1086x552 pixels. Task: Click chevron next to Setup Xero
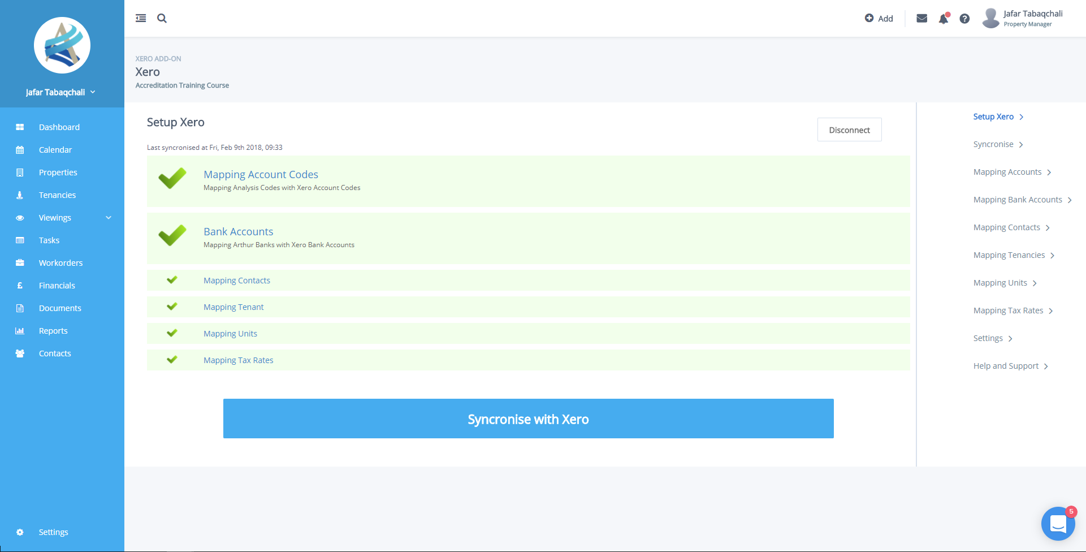[1021, 117]
